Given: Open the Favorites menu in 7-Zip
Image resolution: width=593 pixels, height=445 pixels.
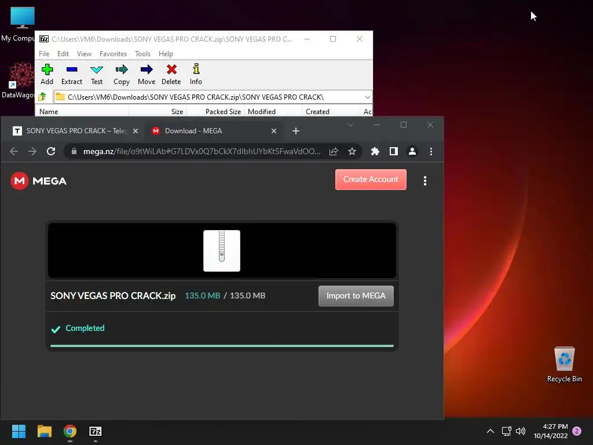Looking at the screenshot, I should (113, 54).
